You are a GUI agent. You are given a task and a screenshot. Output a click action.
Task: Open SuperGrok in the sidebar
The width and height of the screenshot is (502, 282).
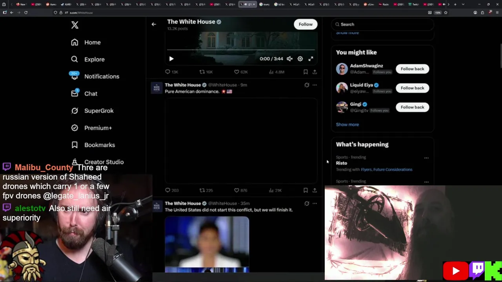[x=92, y=111]
